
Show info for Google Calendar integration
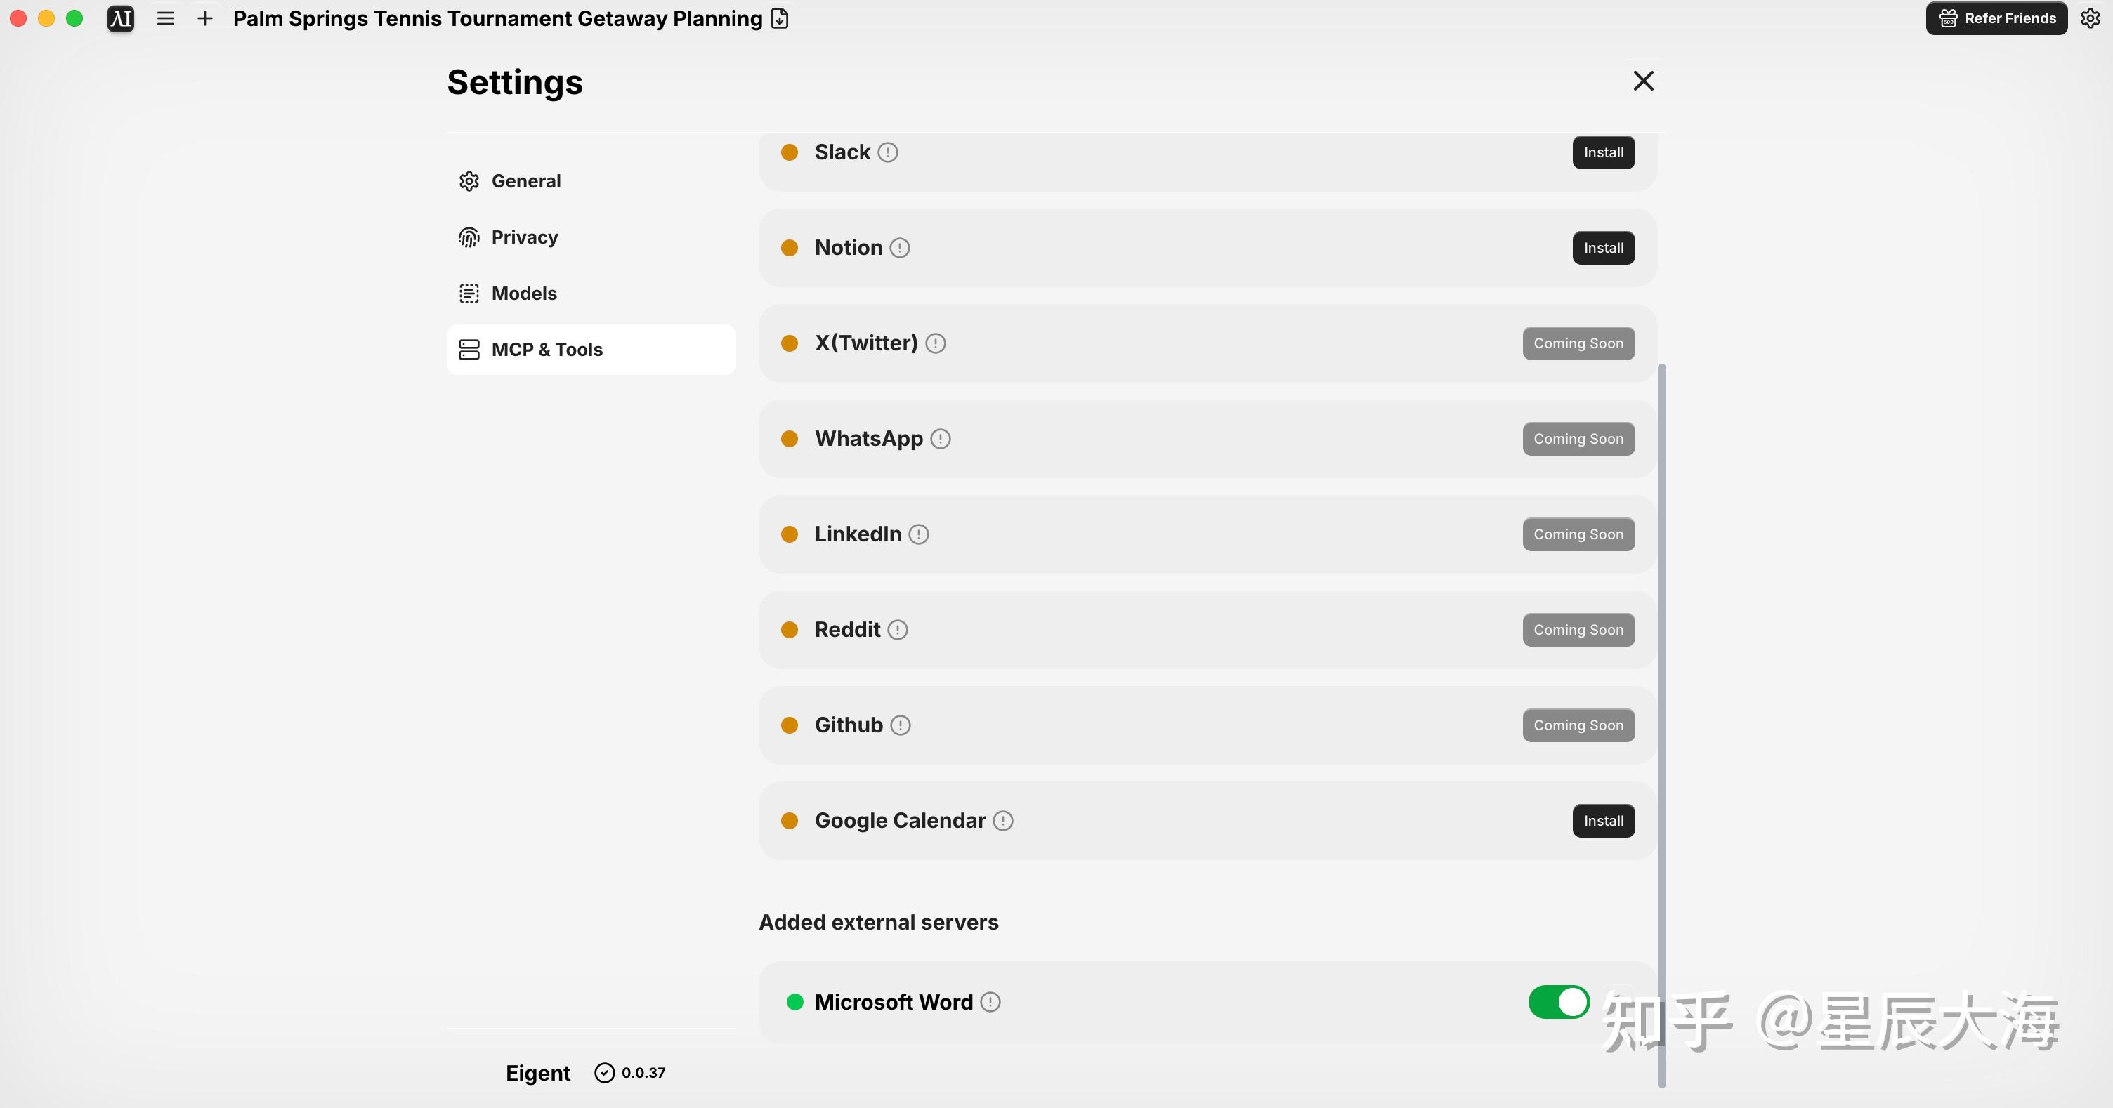point(1003,821)
